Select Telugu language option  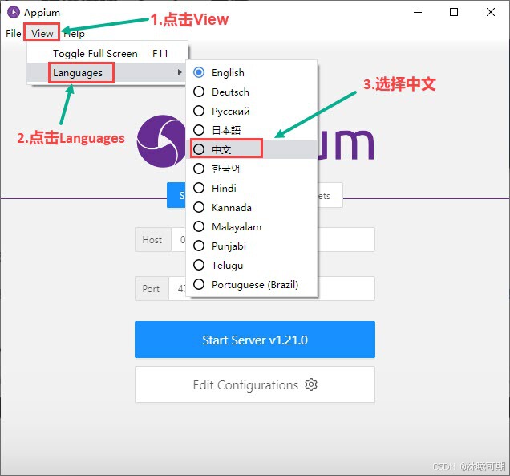252,265
